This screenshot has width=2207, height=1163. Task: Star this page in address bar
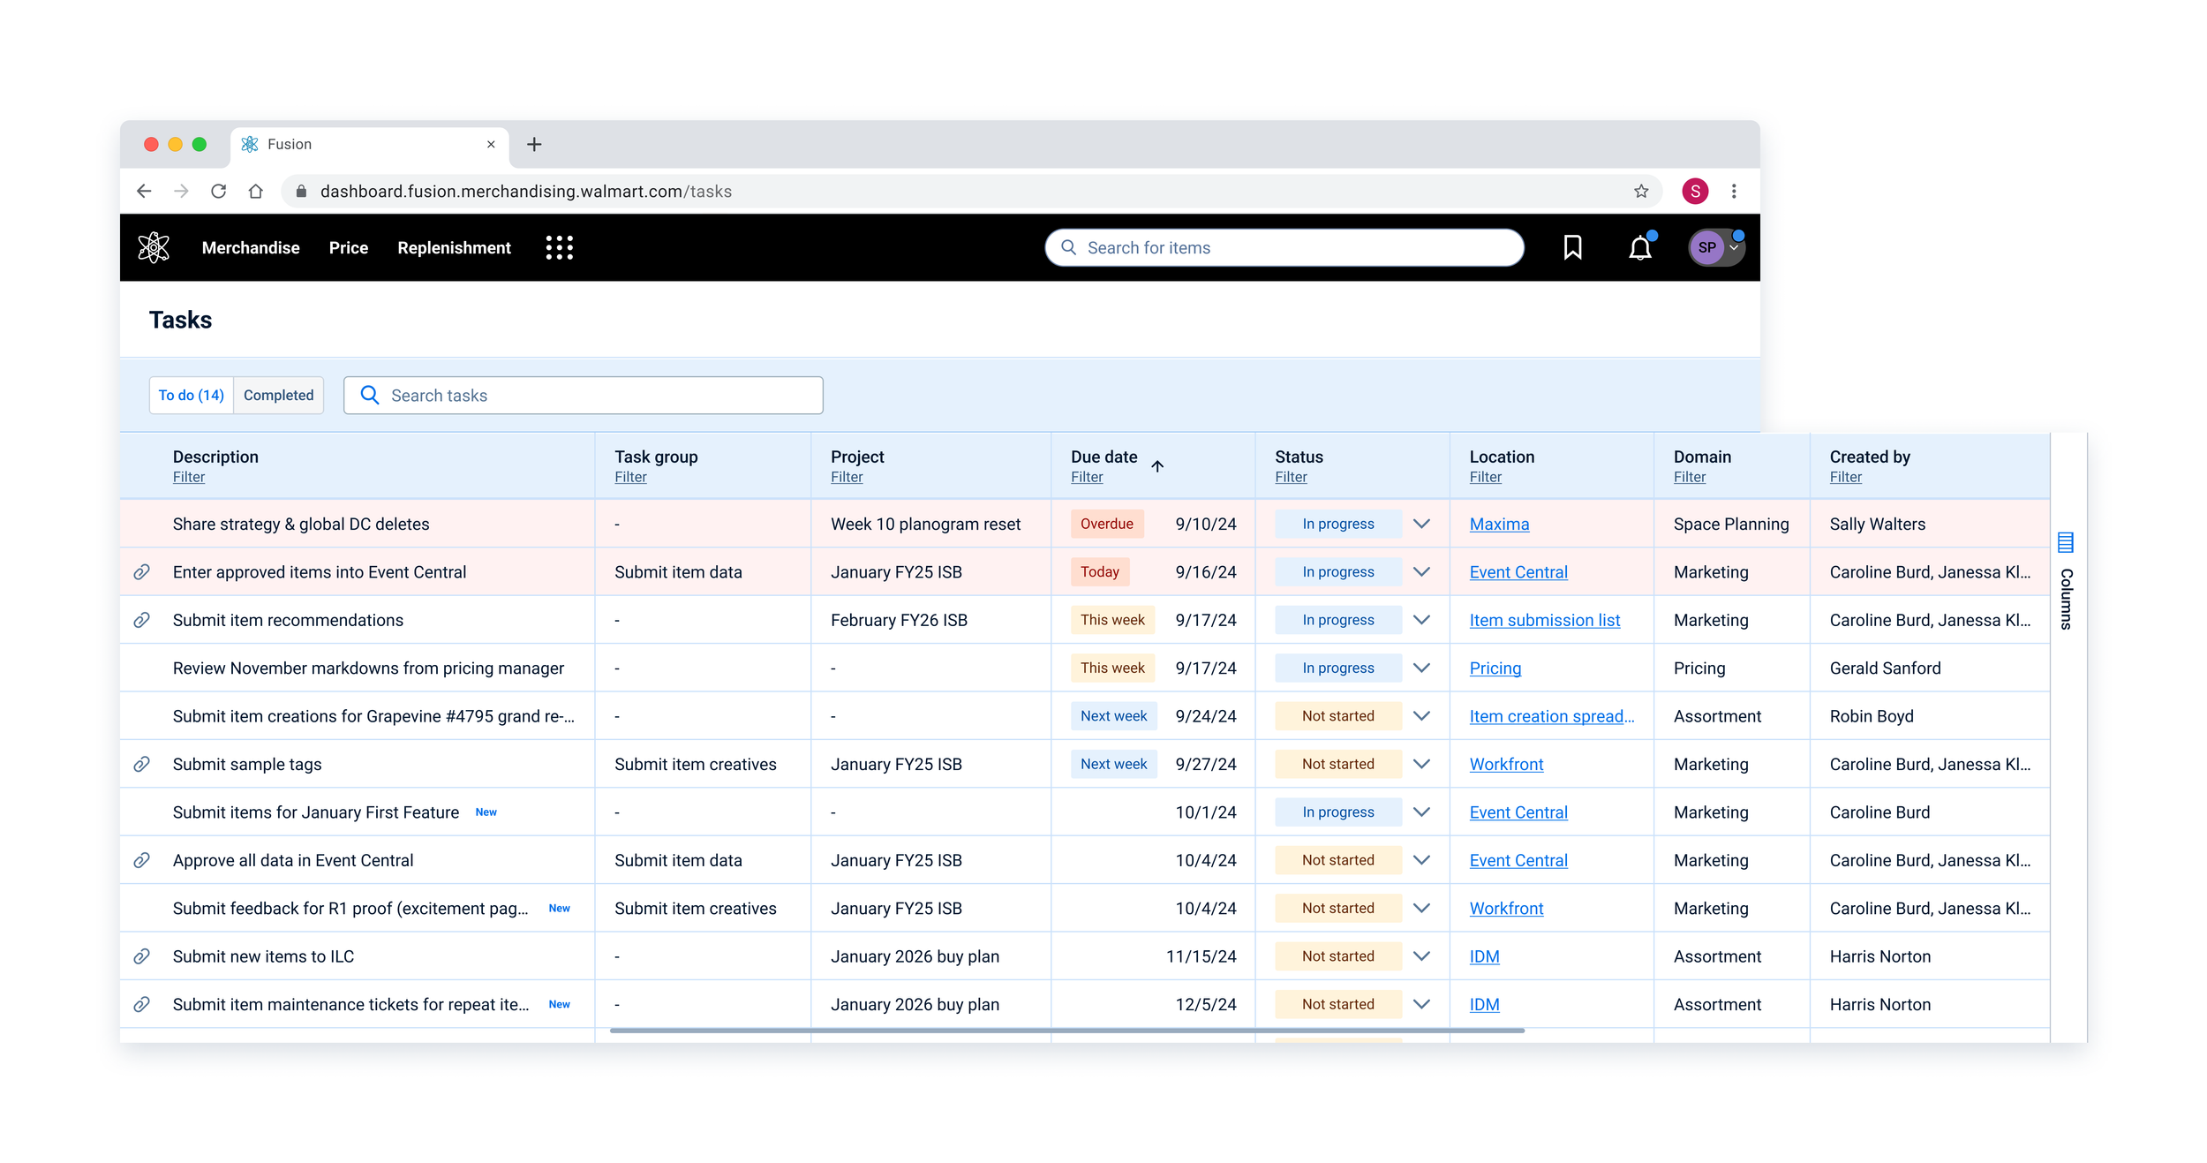(x=1641, y=192)
